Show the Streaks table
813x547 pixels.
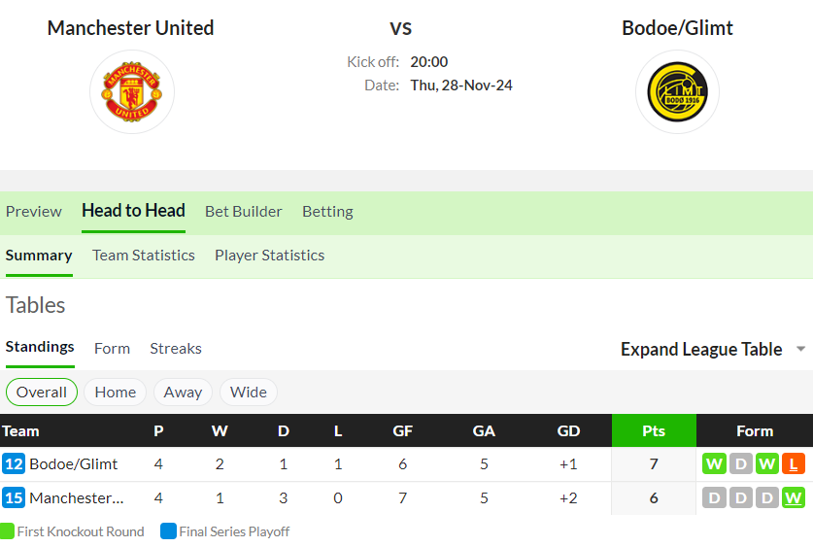pyautogui.click(x=176, y=349)
